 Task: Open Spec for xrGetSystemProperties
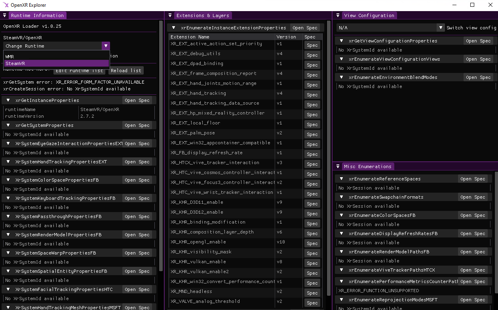137,126
